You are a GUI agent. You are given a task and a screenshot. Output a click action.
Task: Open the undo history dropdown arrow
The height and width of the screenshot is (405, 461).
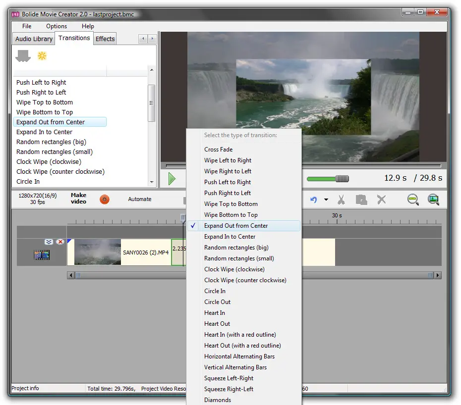326,200
